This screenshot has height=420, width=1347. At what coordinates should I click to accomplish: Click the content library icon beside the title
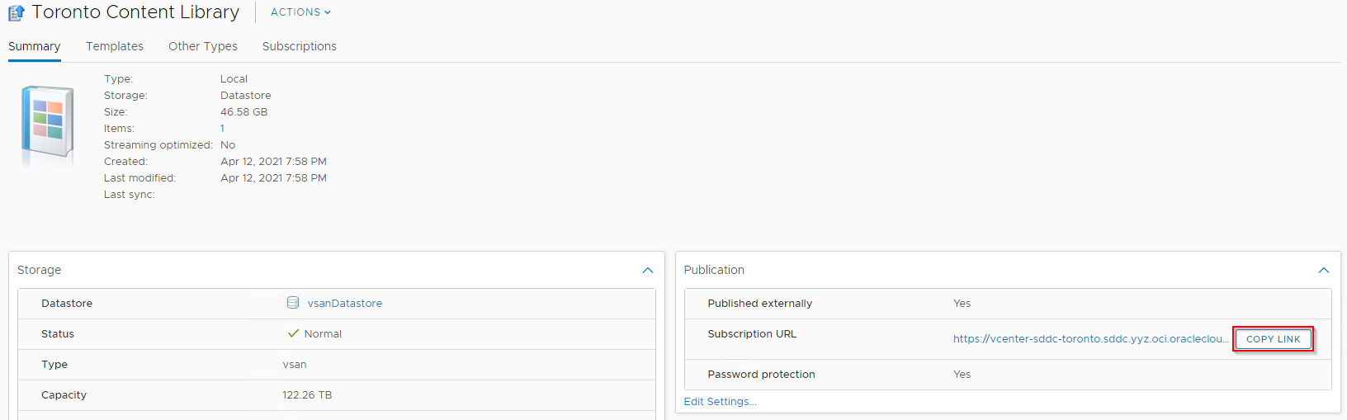point(16,13)
